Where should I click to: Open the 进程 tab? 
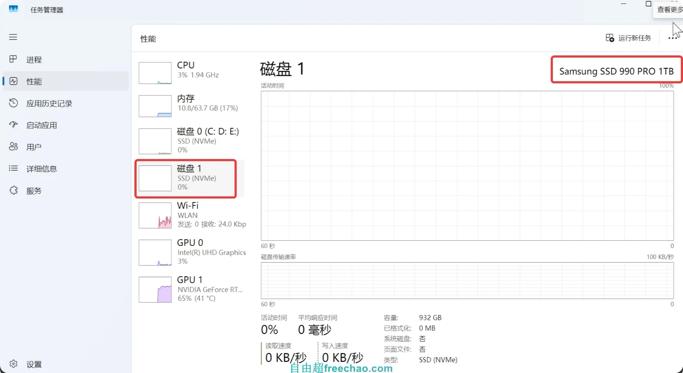66,59
